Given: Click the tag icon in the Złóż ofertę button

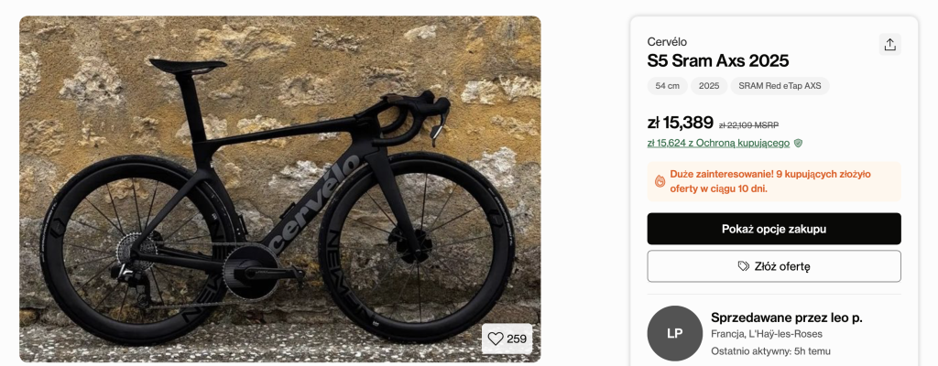Looking at the screenshot, I should [744, 266].
